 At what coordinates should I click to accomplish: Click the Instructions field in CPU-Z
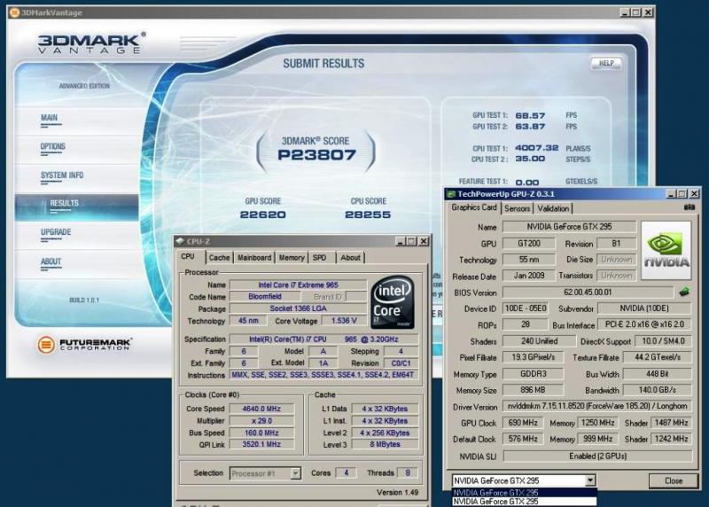(x=323, y=374)
